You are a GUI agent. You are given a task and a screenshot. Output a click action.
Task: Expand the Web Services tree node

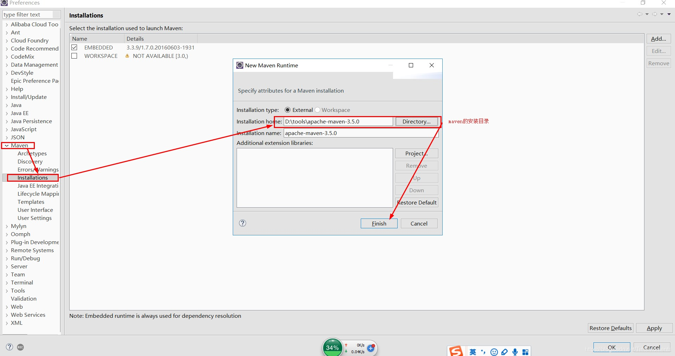pyautogui.click(x=7, y=315)
